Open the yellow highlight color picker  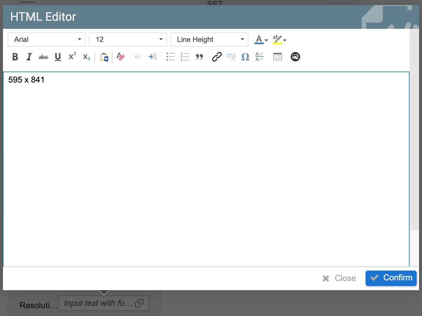280,39
